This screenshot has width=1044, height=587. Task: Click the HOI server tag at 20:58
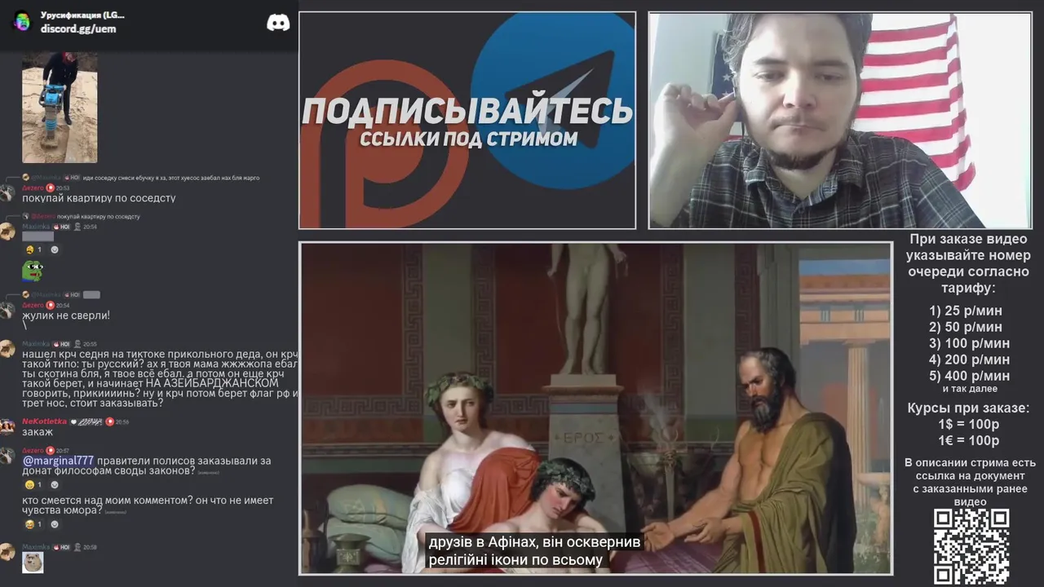coord(61,547)
